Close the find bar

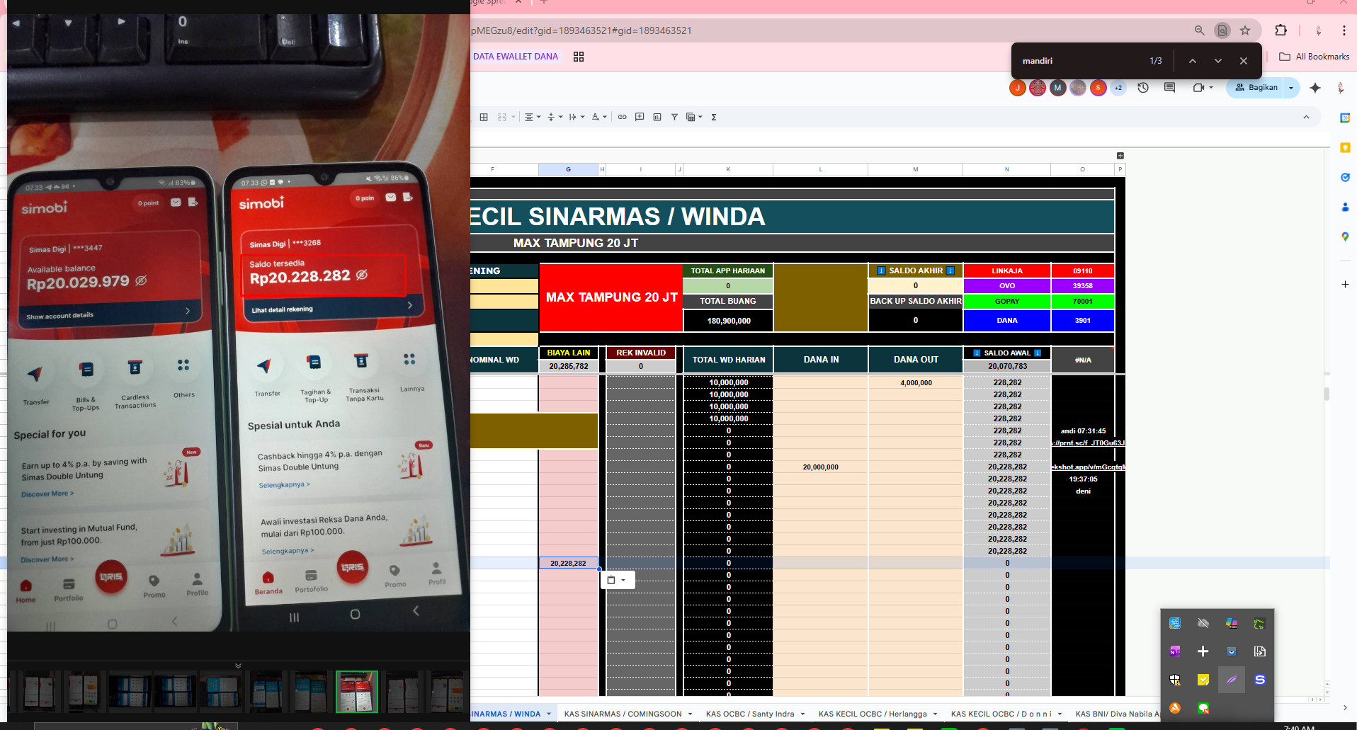1244,61
